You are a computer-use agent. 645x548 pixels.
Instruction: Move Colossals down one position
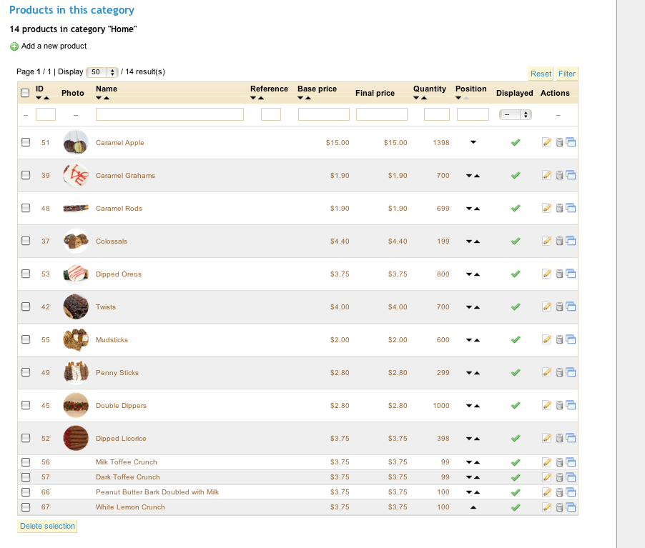(x=469, y=241)
